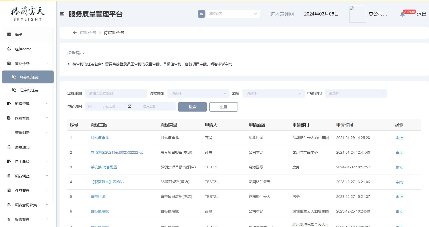The image size is (429, 227).
Task: Open 手机端 消息配置 link
Action: point(104,167)
